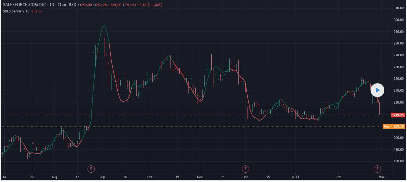This screenshot has height=182, width=407.
Task: Click the Feb label on time axis
Action: click(x=338, y=177)
